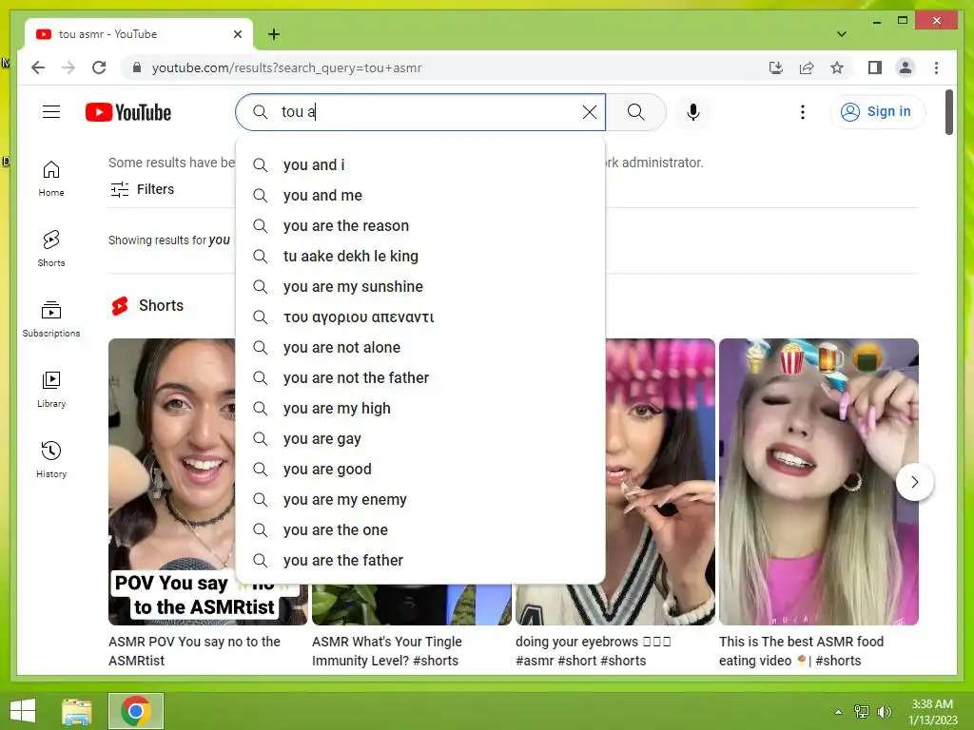The height and width of the screenshot is (730, 974).
Task: Select suggestion 'you and i'
Action: tap(420, 165)
